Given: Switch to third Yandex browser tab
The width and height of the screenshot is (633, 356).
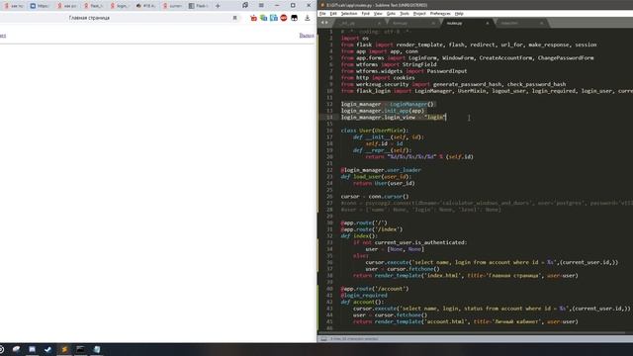Looking at the screenshot, I should 66,6.
